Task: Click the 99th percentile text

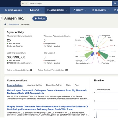Action: (x=14, y=60)
